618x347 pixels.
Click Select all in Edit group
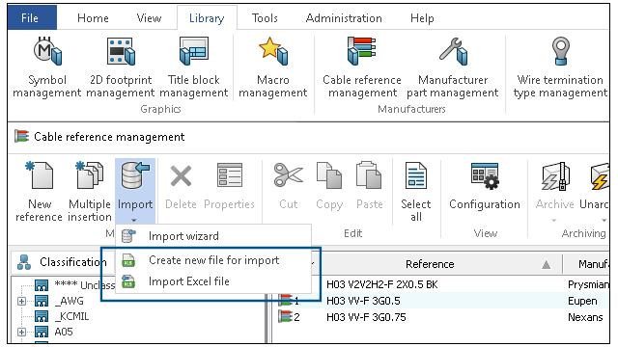[416, 192]
